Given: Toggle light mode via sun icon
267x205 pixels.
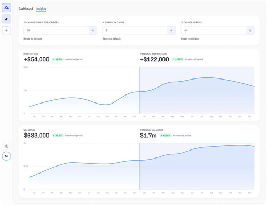Looking at the screenshot, I should click(6, 146).
